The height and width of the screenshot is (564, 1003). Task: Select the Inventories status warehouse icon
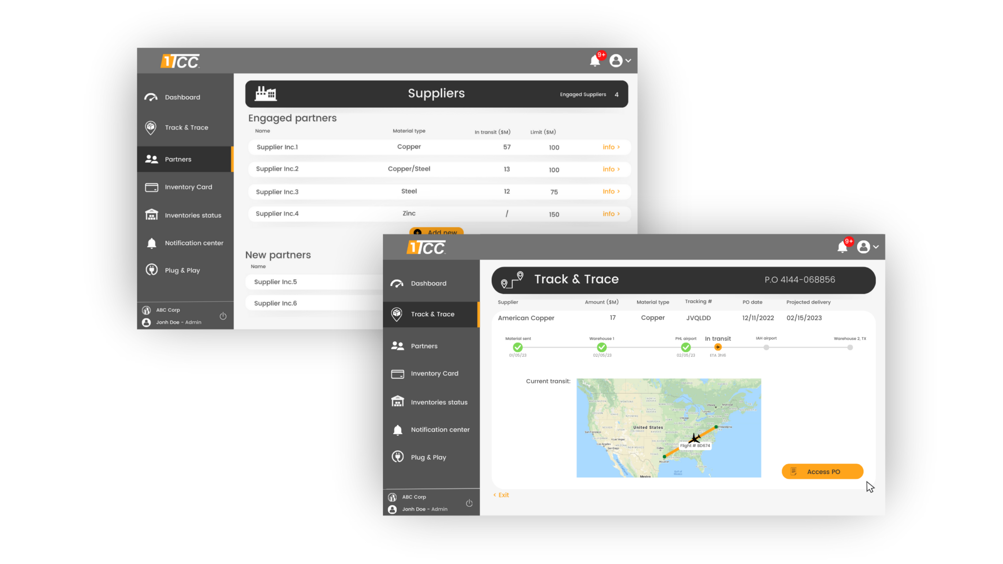pos(398,401)
